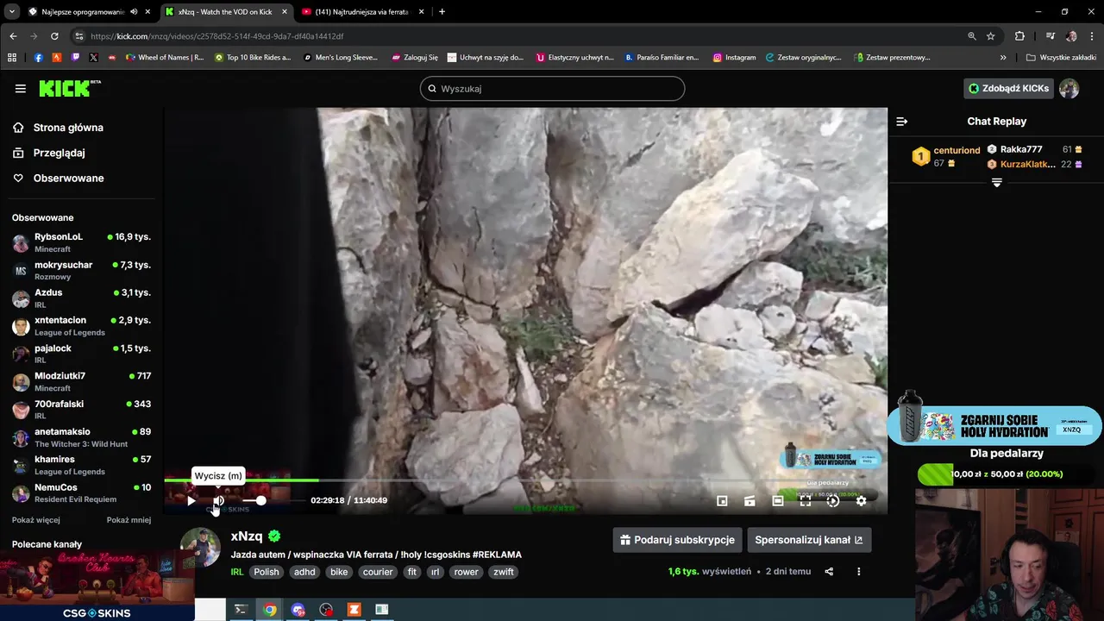Reload the page
Screen dimensions: 1104x621
(54, 36)
